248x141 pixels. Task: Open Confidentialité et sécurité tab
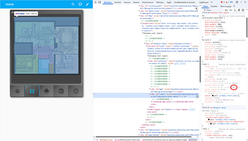184,3
